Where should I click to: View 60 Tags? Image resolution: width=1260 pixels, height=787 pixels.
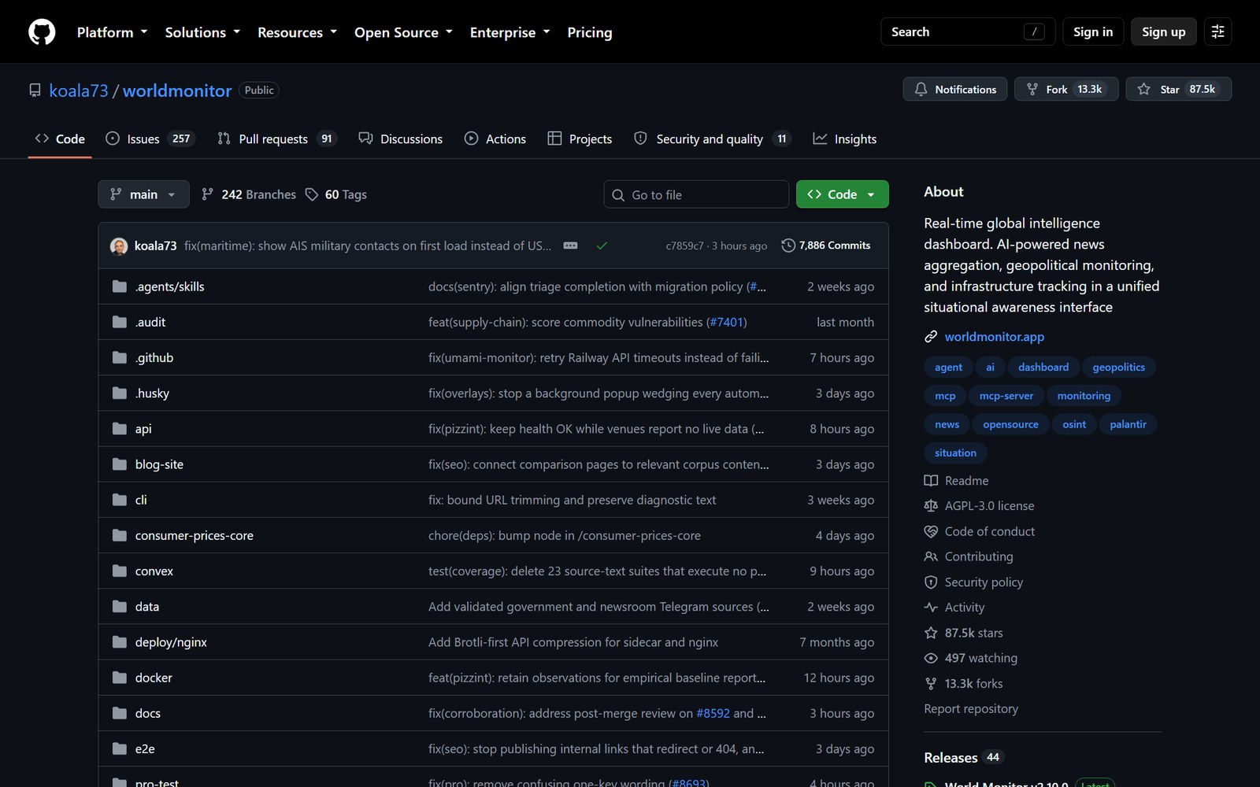336,194
